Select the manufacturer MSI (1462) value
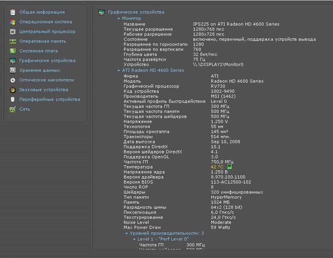Screen dimensions: 333x258 [x=223, y=96]
